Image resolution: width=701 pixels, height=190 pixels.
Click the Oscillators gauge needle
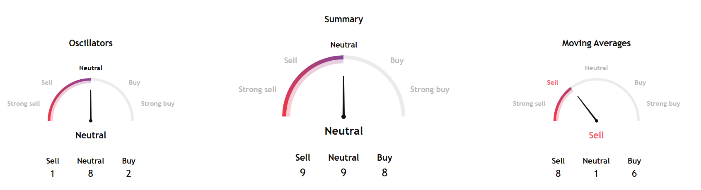[x=91, y=105]
